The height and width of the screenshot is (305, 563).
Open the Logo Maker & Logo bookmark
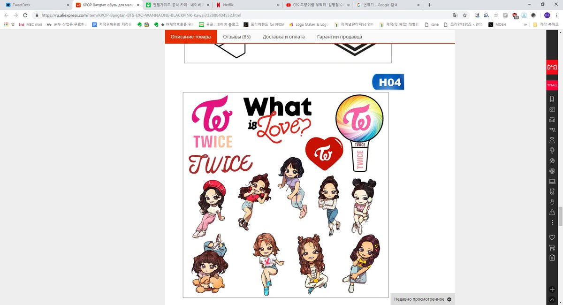[309, 24]
